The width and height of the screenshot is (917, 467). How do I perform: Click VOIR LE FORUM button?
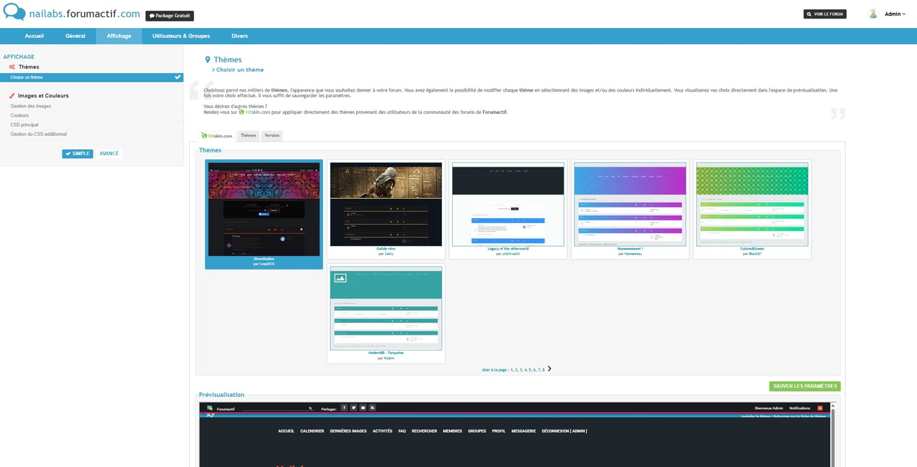[825, 14]
